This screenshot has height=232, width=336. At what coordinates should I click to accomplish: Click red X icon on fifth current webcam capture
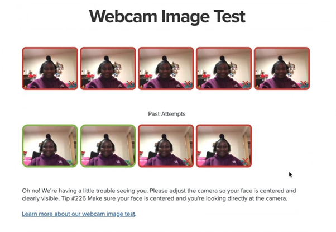[x=303, y=83]
